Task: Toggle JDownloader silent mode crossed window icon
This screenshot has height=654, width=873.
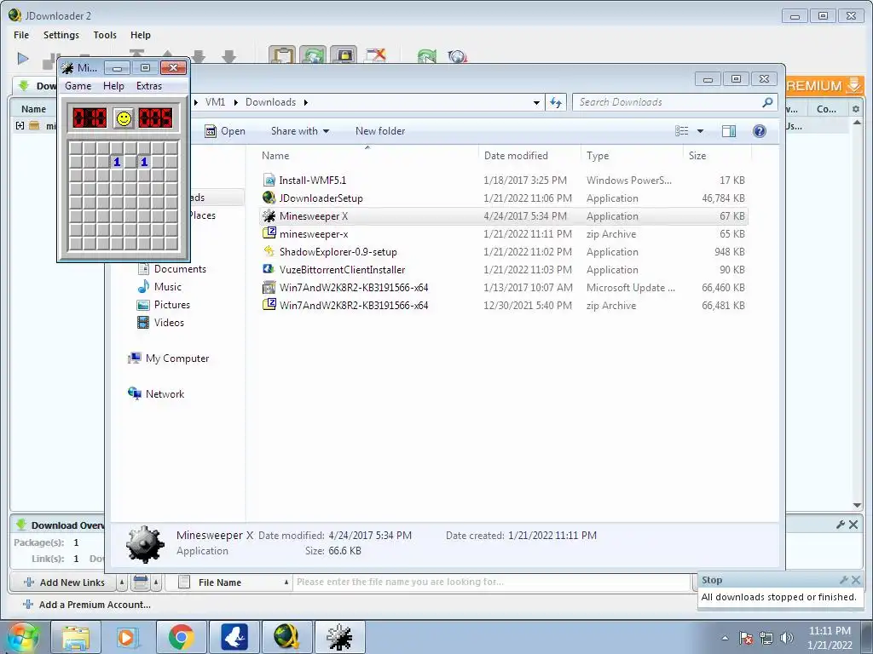Action: click(x=375, y=55)
